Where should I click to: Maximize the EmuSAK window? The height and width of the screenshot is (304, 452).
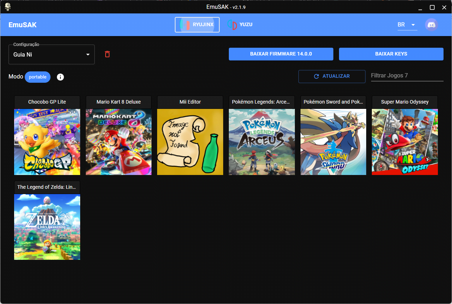click(432, 7)
